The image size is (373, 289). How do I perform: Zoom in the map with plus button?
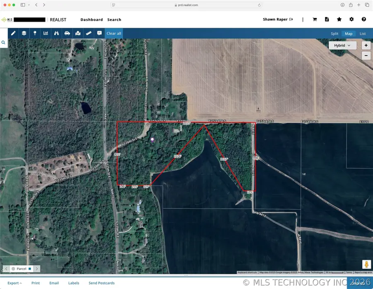[x=366, y=45]
